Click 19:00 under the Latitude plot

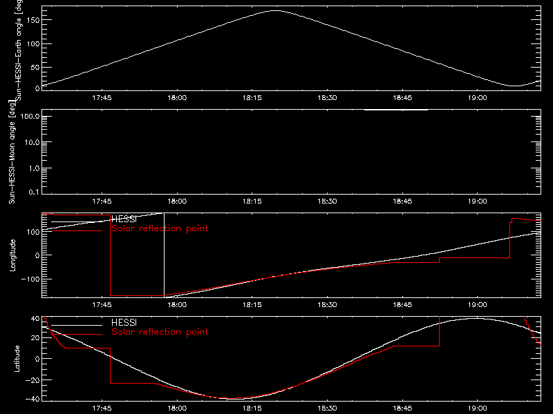(478, 408)
